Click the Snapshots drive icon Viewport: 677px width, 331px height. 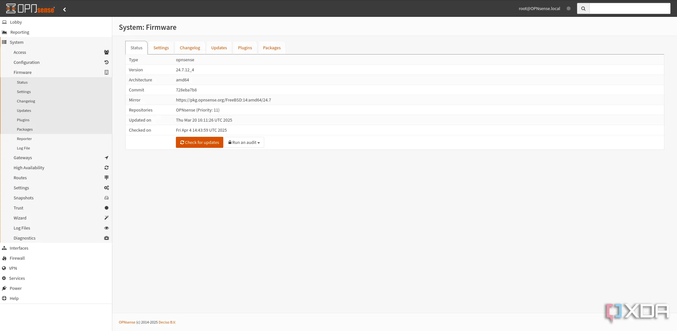[106, 198]
